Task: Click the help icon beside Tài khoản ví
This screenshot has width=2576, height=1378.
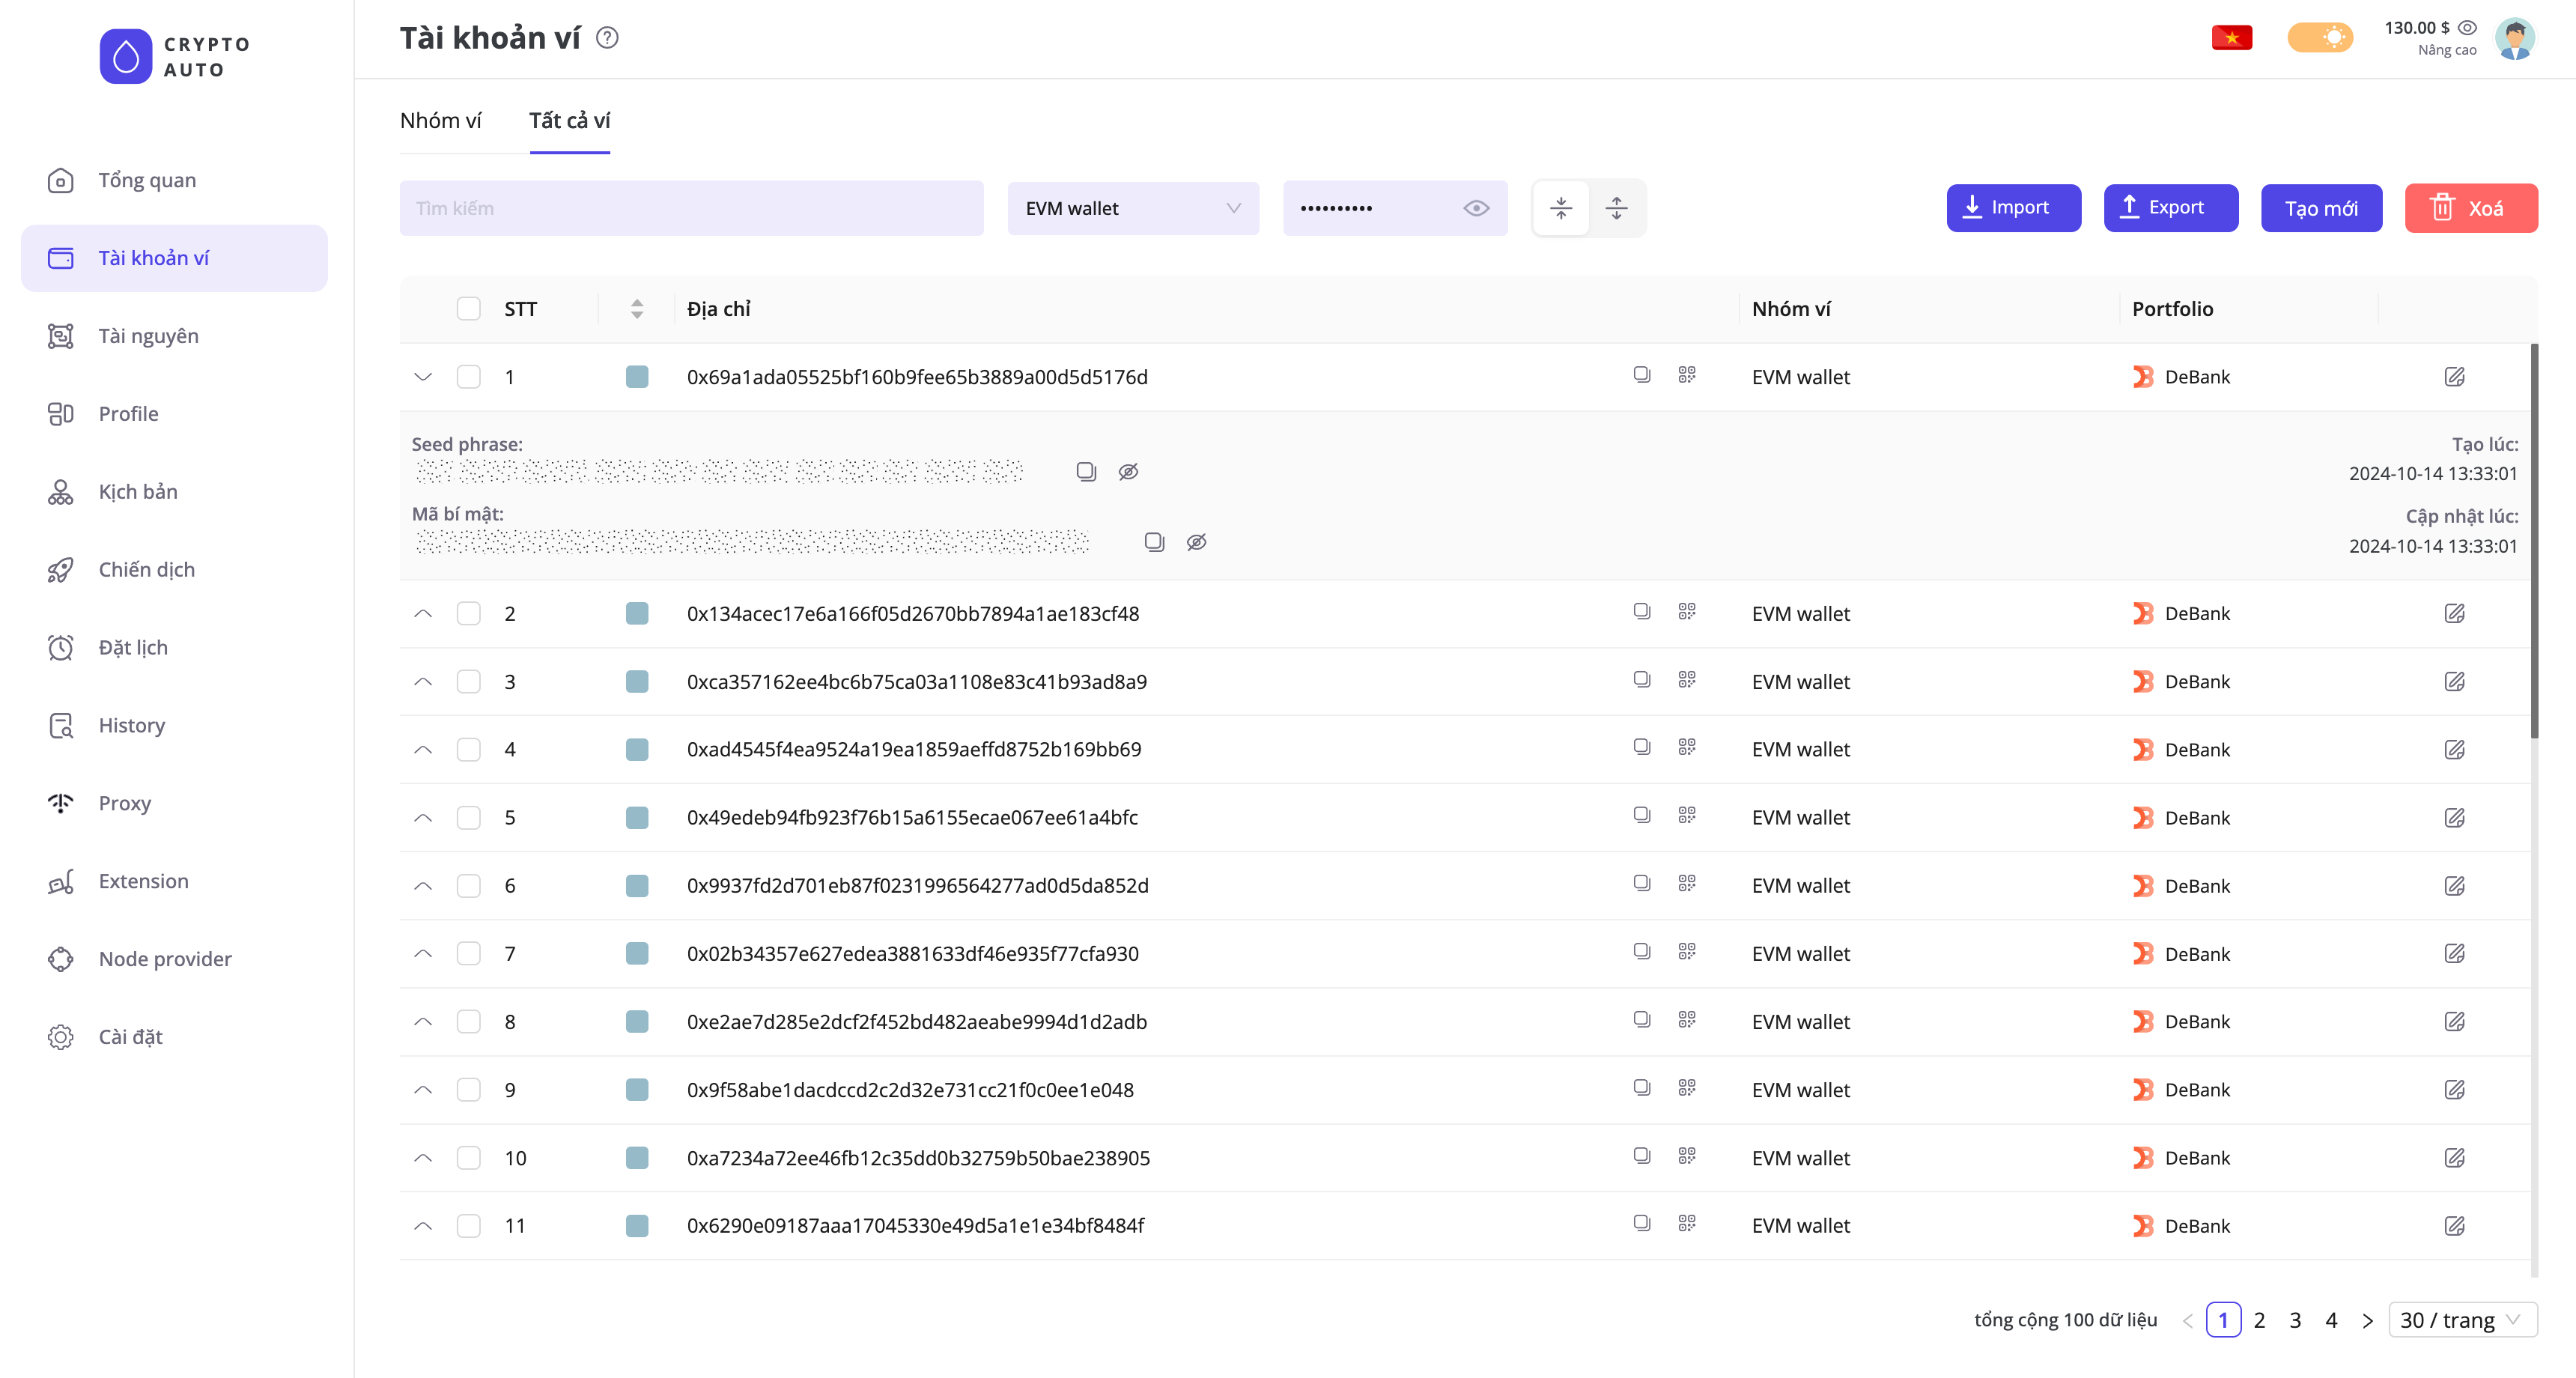Action: coord(607,38)
